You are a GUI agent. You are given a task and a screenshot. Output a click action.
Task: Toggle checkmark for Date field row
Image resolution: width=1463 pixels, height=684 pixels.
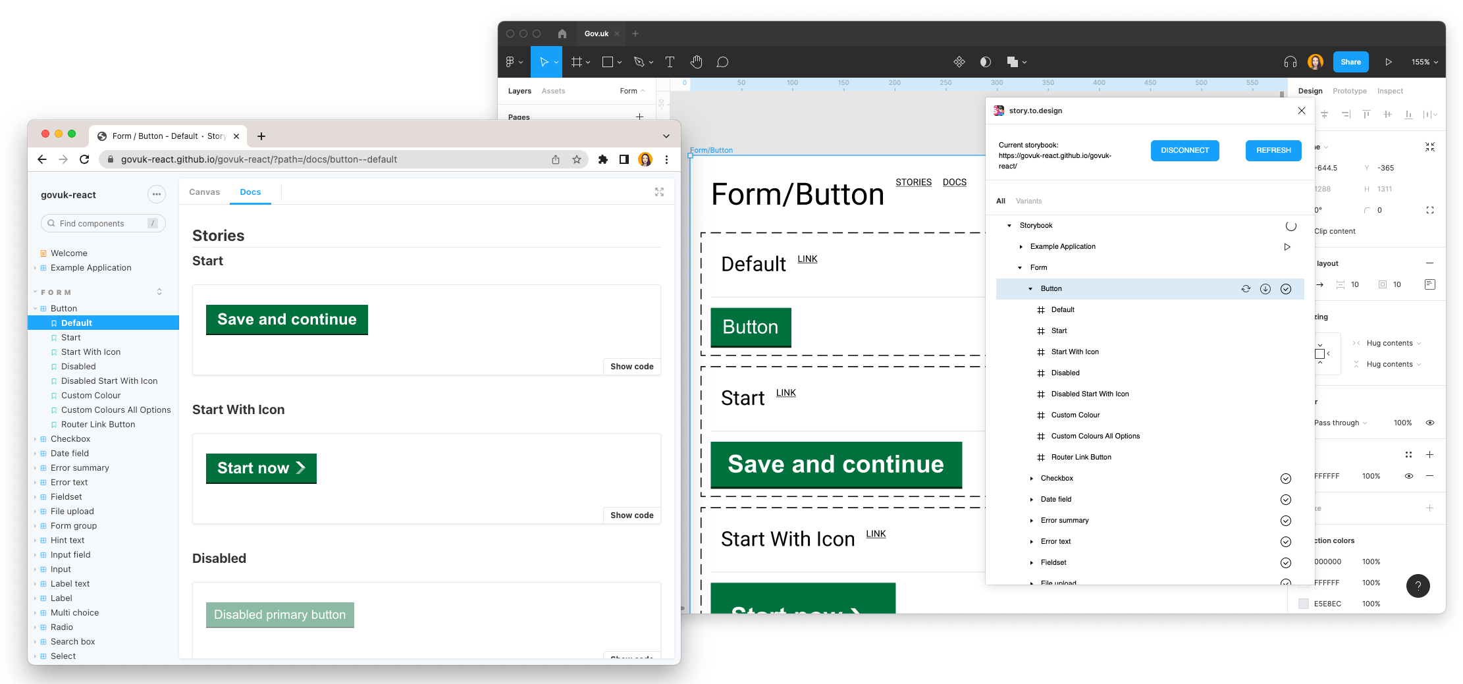(1286, 500)
